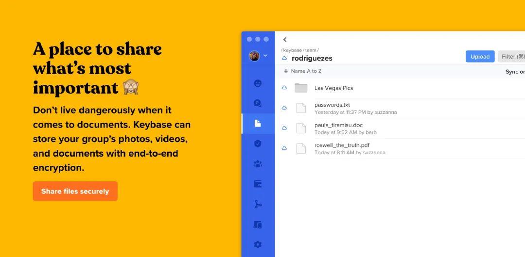The image size is (525, 257).
Task: Click the Filter field
Action: [x=511, y=56]
